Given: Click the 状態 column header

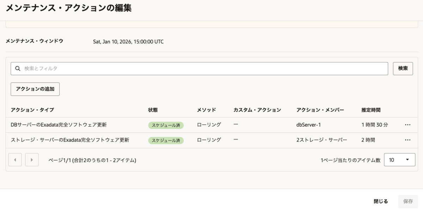Looking at the screenshot, I should pos(153,110).
